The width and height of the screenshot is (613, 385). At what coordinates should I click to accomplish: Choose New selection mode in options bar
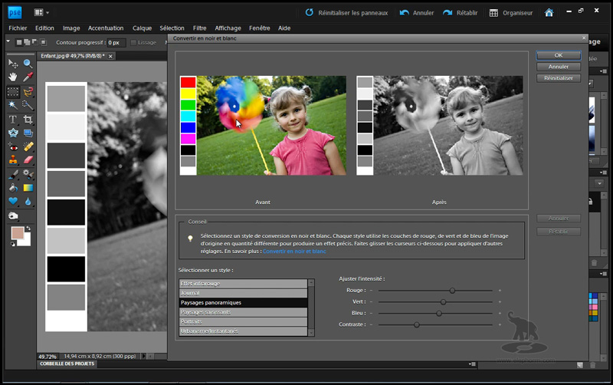point(18,42)
